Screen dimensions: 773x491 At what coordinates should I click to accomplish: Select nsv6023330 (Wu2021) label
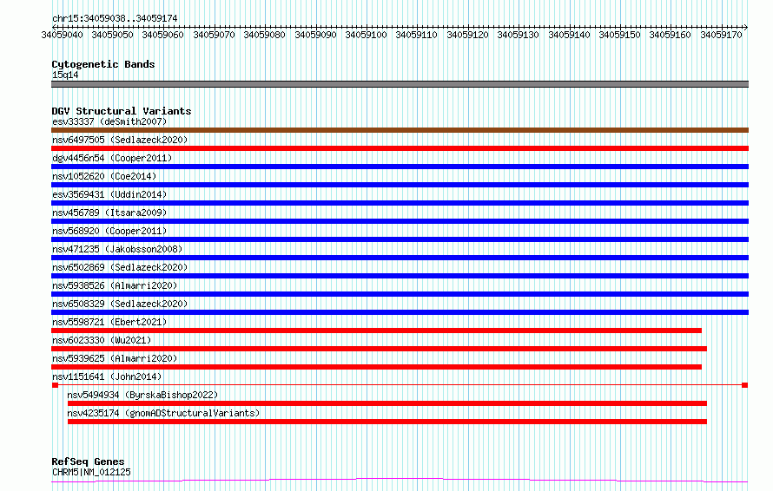click(102, 340)
